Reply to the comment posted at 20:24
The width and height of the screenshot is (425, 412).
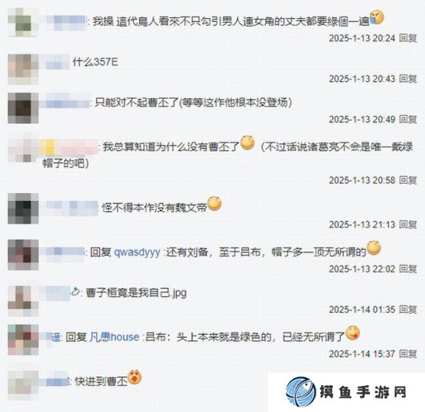pos(408,38)
